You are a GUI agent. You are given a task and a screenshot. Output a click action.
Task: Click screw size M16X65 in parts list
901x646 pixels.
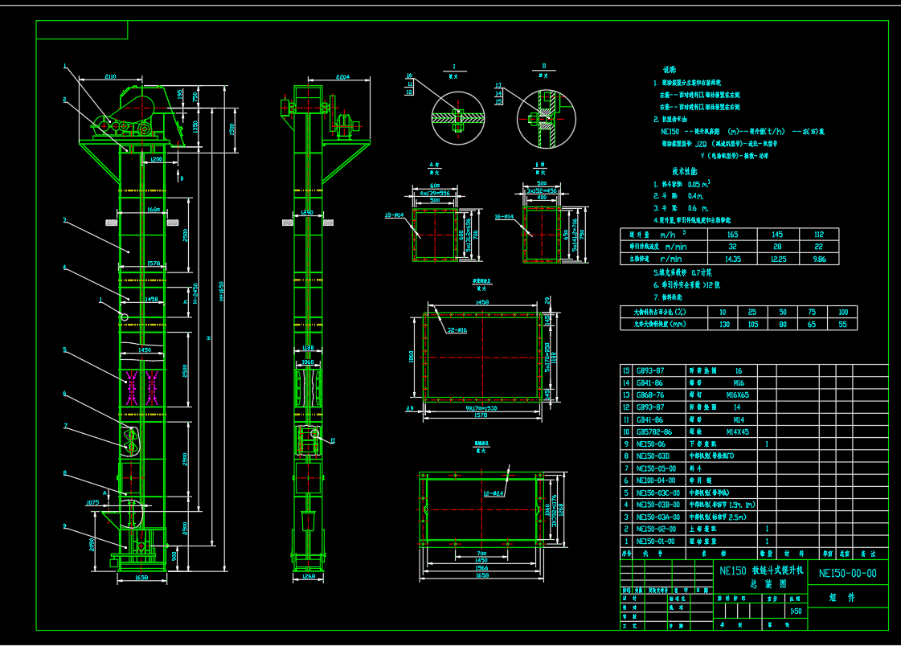[x=737, y=395]
